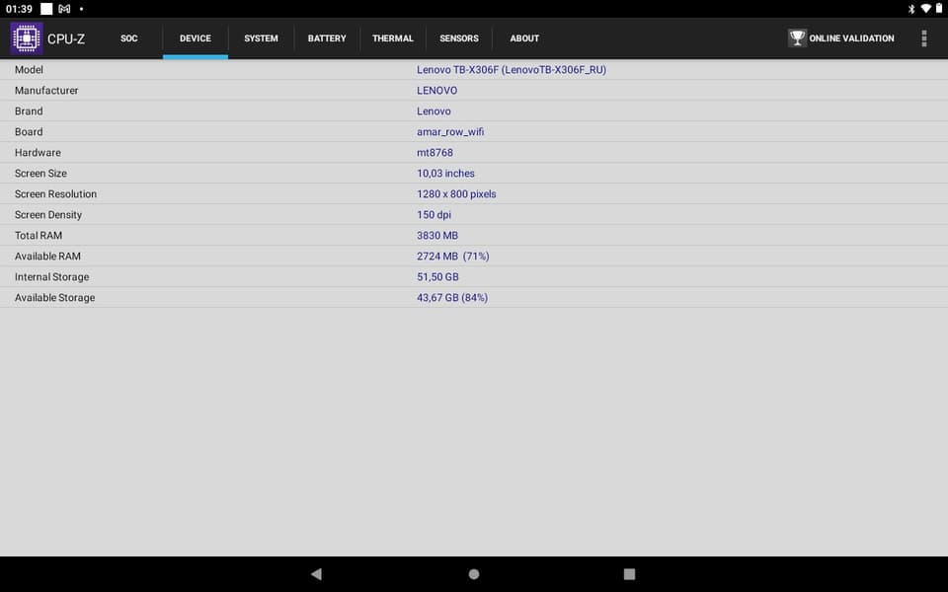Tap the white square notification icon

(46, 9)
